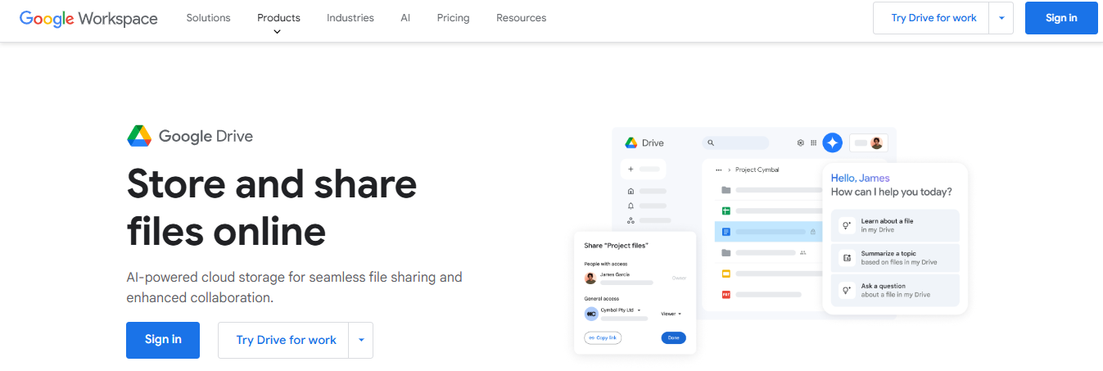Viewport: 1103px width, 371px height.
Task: Click the shared-people icon beside the second folder
Action: click(x=803, y=253)
